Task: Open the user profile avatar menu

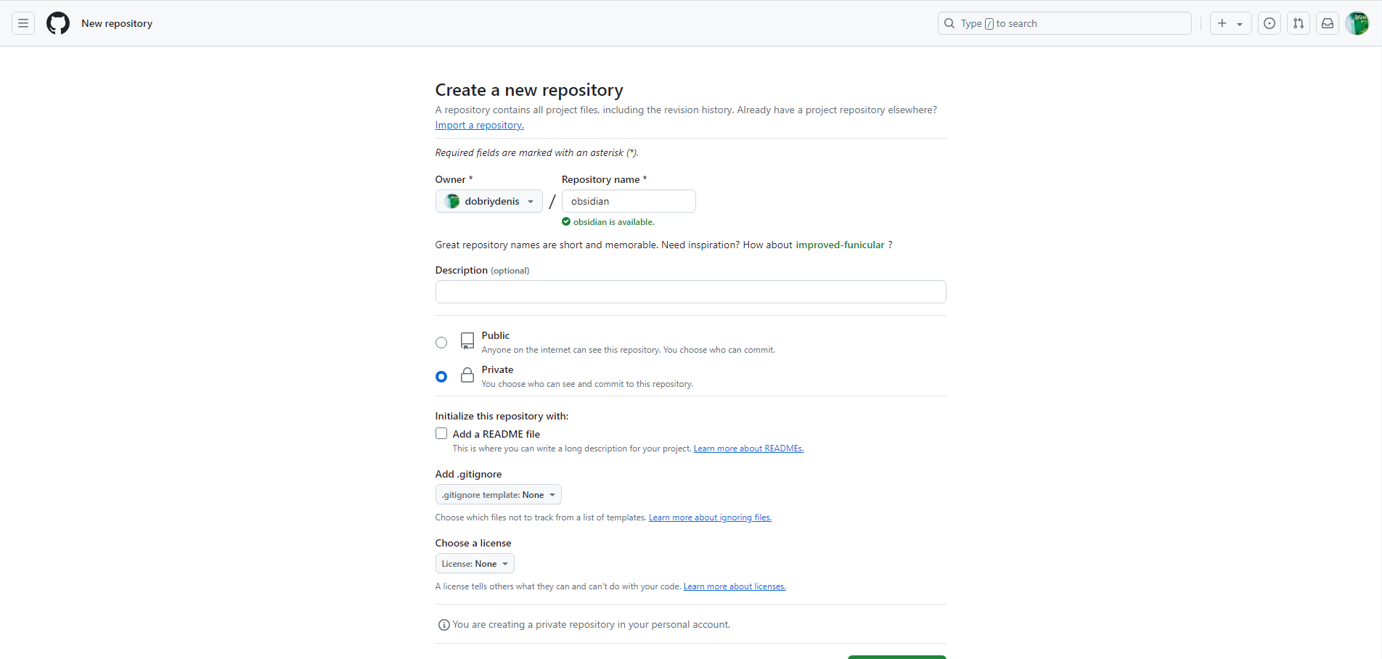Action: tap(1357, 23)
